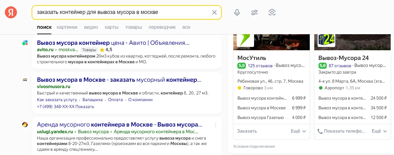Image resolution: width=394 pixels, height=155 pixels.
Task: Click the star rating 4,5 on Avito
Action: [106, 50]
